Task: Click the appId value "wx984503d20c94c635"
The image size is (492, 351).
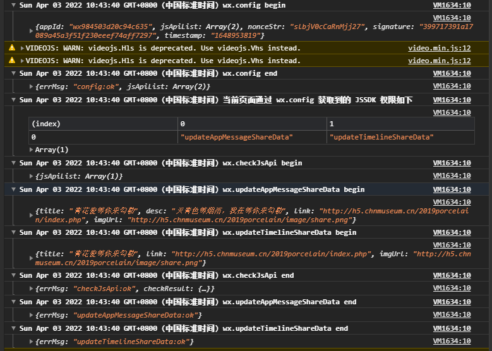Action: pos(111,27)
